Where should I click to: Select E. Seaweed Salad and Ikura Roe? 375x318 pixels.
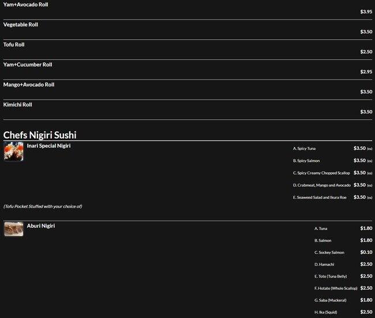pos(320,197)
